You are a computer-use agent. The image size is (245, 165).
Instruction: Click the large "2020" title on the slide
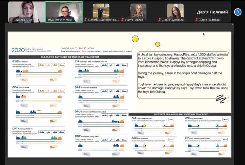click(x=18, y=50)
